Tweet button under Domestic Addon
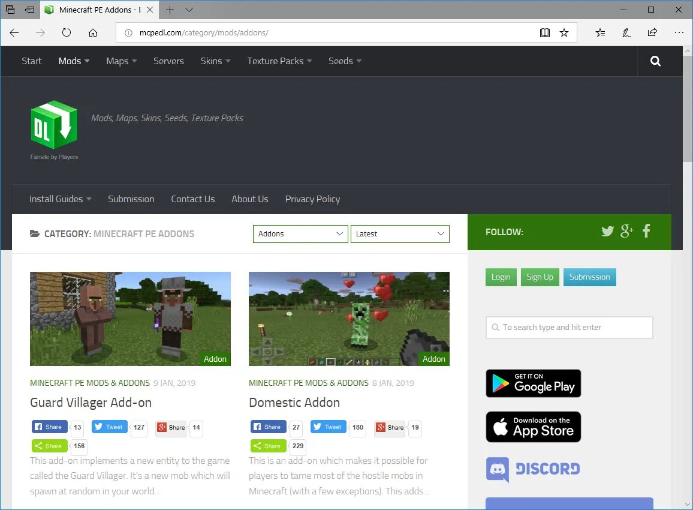Viewport: 693px width, 510px height. (329, 427)
